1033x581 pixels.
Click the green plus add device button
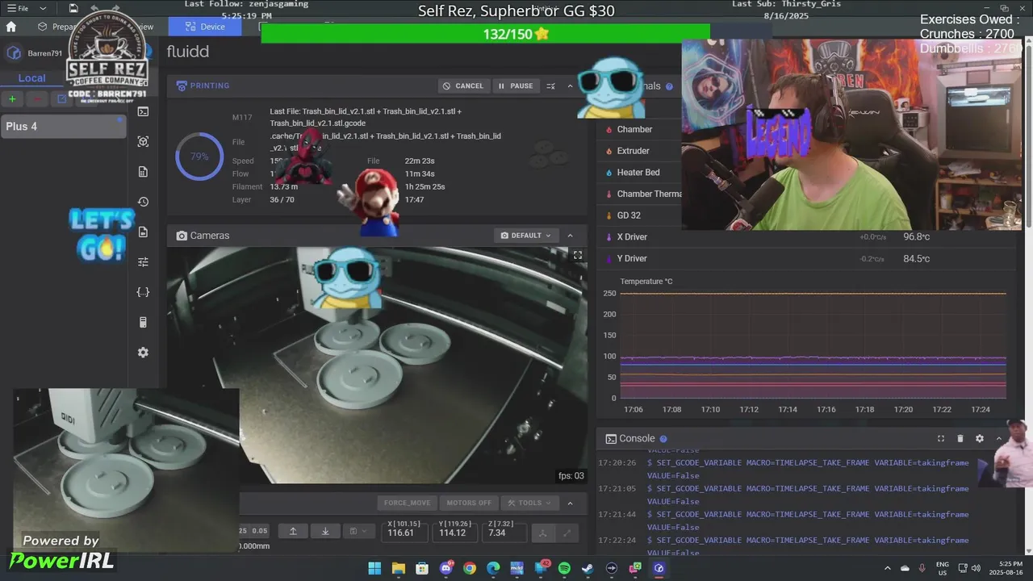[12, 98]
